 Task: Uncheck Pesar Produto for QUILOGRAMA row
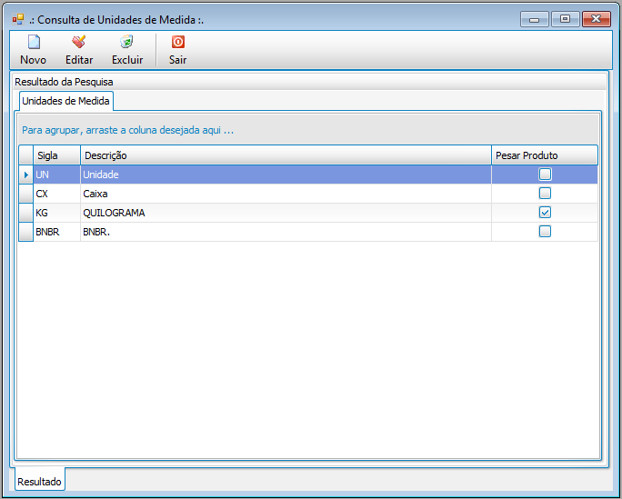click(x=545, y=213)
